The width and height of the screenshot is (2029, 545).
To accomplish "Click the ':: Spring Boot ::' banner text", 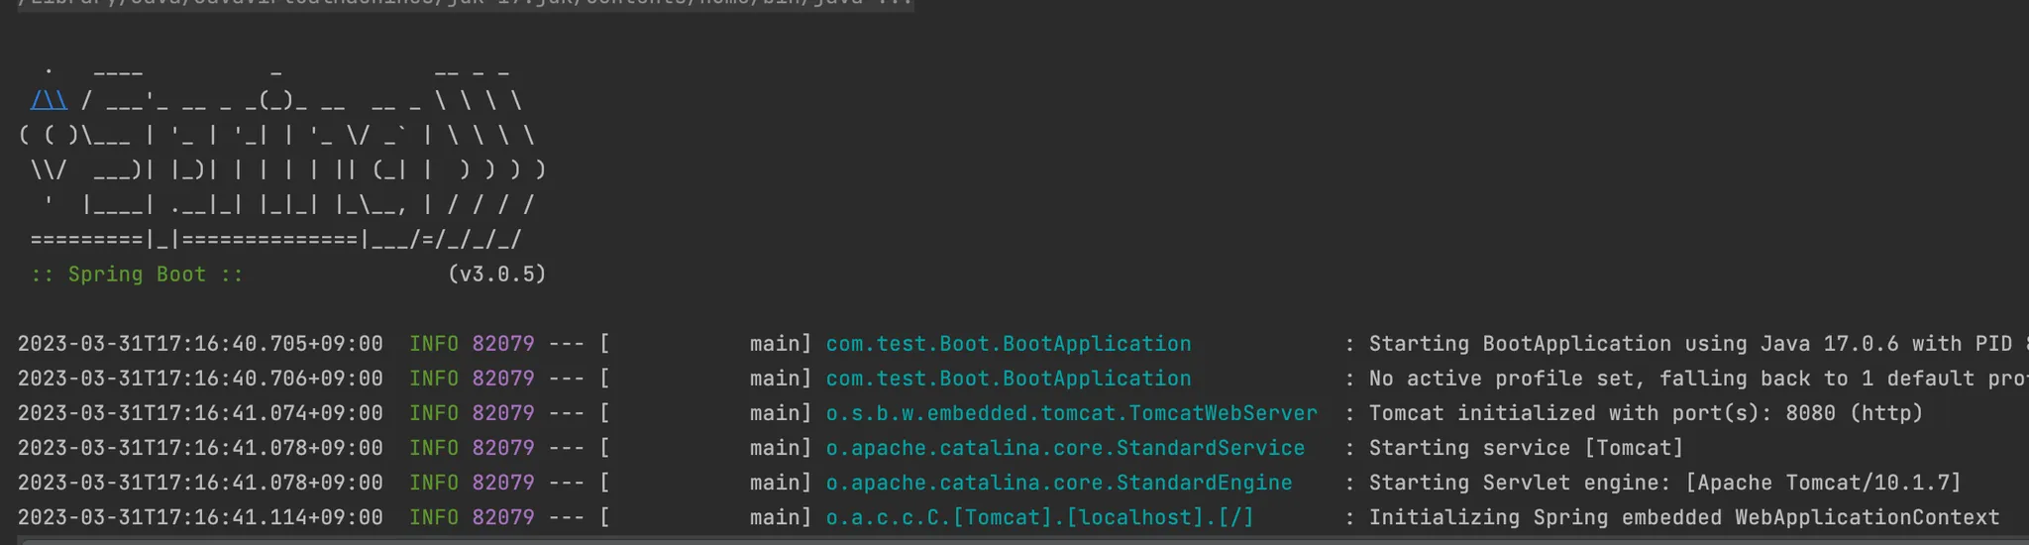I will [137, 274].
